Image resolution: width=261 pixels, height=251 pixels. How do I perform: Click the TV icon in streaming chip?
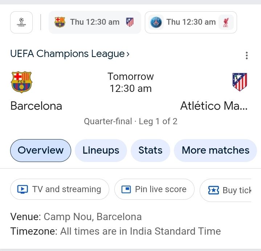coord(23,189)
